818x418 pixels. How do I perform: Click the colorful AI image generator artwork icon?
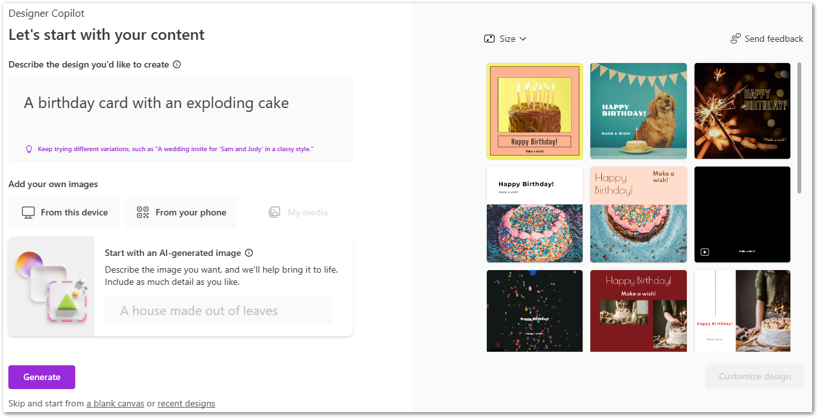coord(51,286)
